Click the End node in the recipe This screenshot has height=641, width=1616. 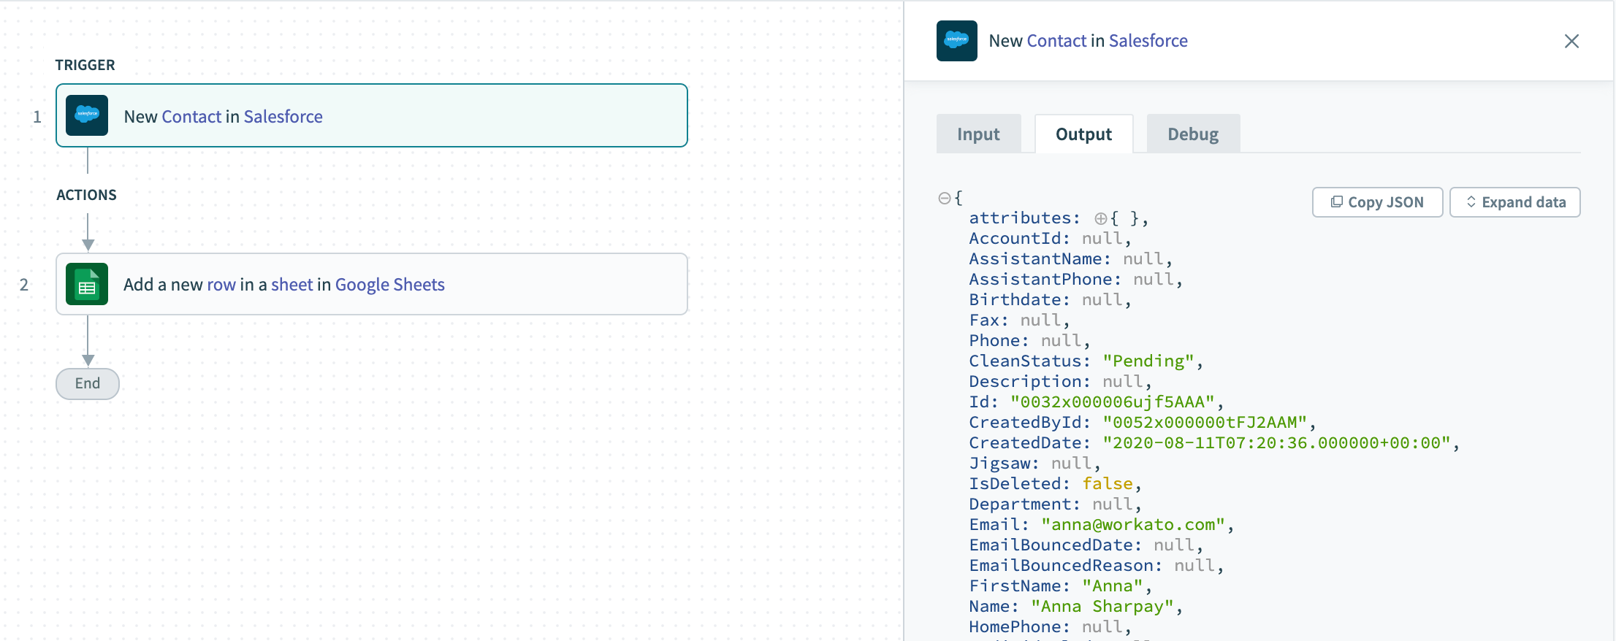88,383
